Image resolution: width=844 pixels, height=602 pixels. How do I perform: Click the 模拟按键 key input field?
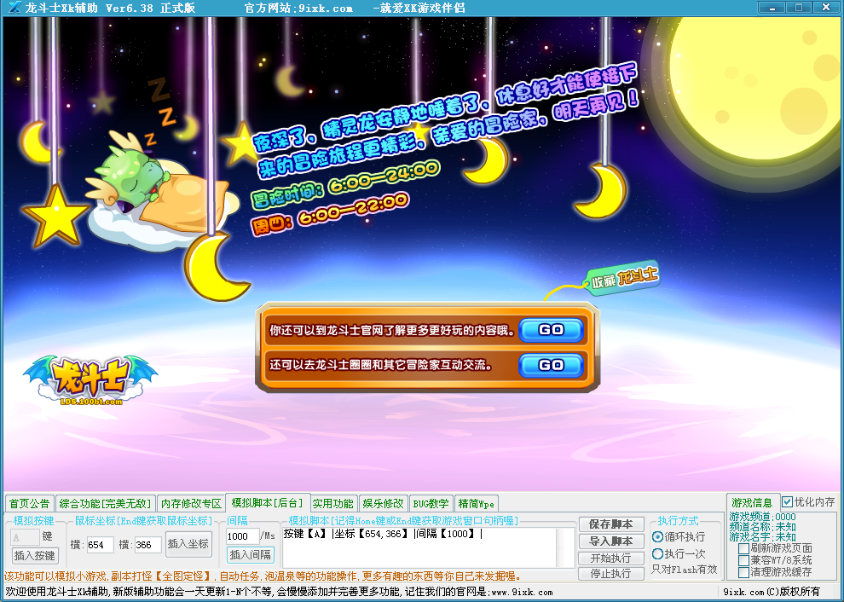click(25, 537)
